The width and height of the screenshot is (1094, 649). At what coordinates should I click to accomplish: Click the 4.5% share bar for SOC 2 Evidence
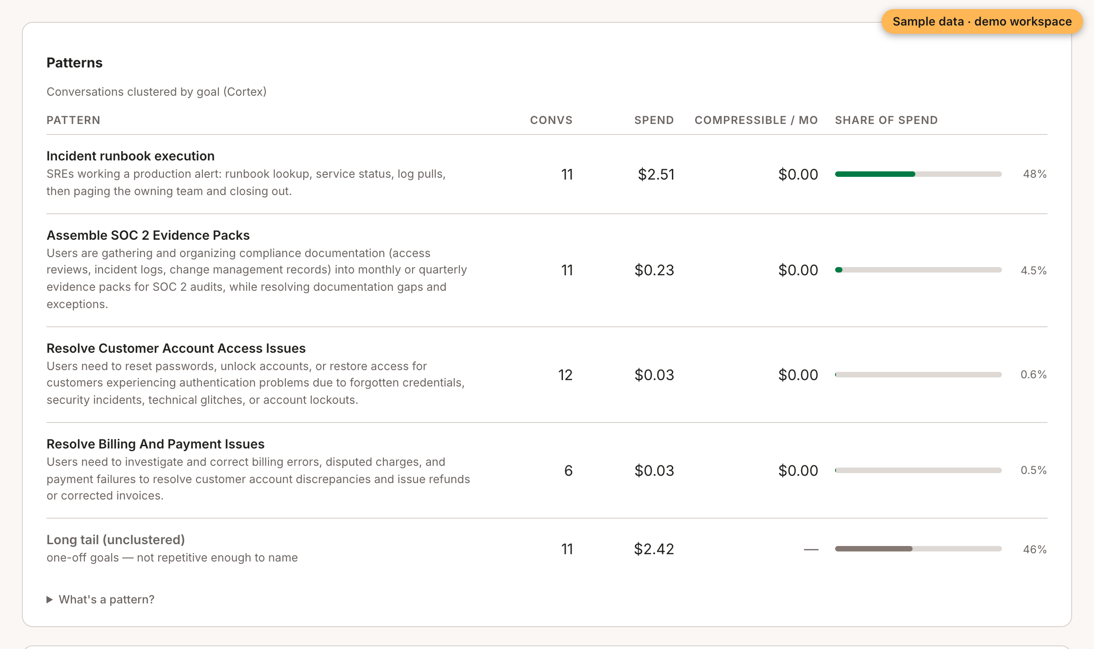click(918, 270)
